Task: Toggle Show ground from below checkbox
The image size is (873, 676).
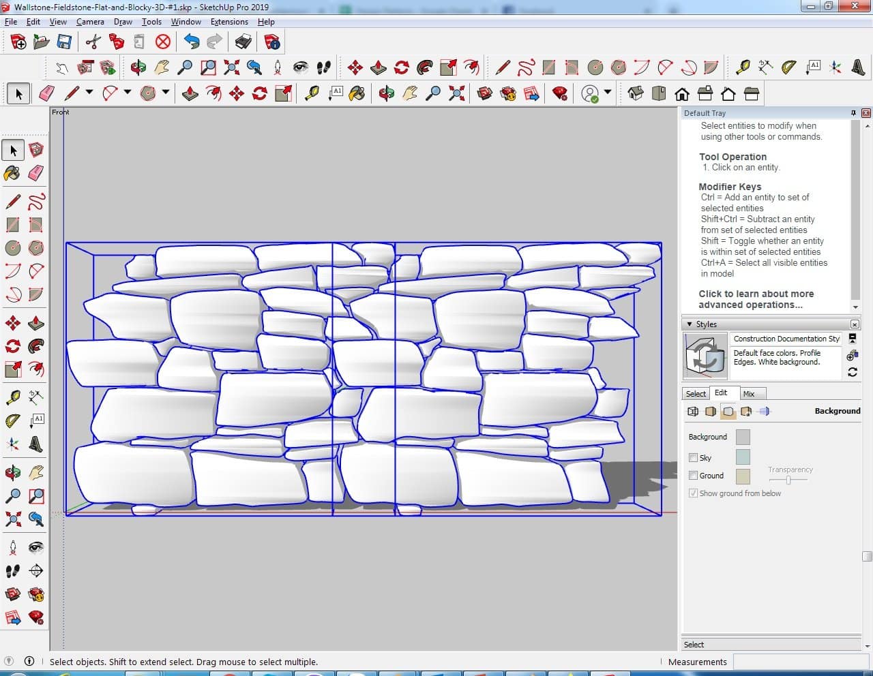Action: 693,493
